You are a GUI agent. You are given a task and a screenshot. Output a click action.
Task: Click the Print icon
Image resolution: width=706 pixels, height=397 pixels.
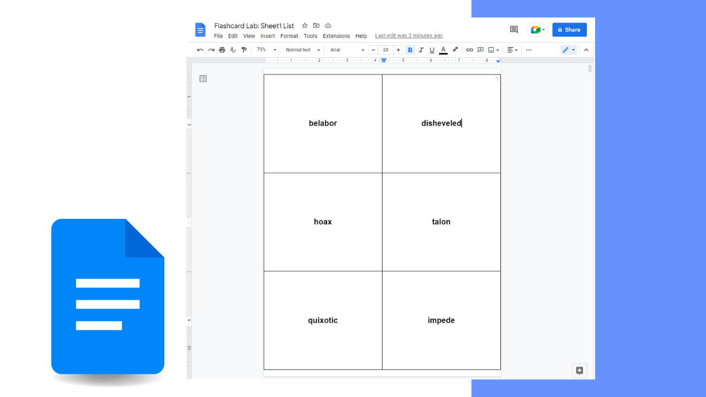coord(222,50)
